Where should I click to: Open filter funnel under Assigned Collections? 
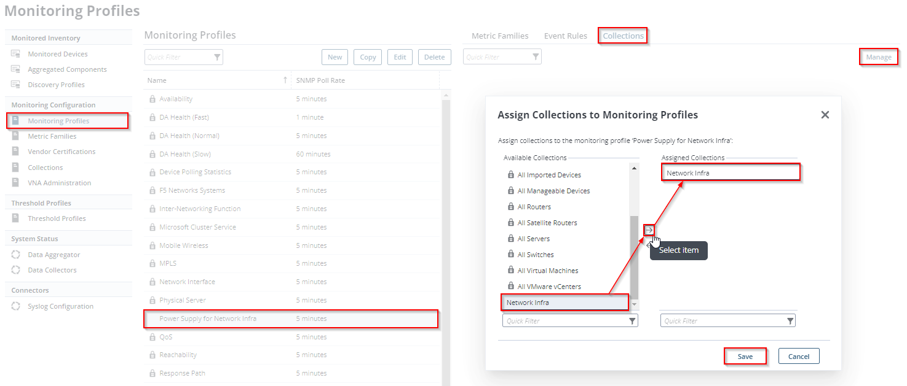790,321
